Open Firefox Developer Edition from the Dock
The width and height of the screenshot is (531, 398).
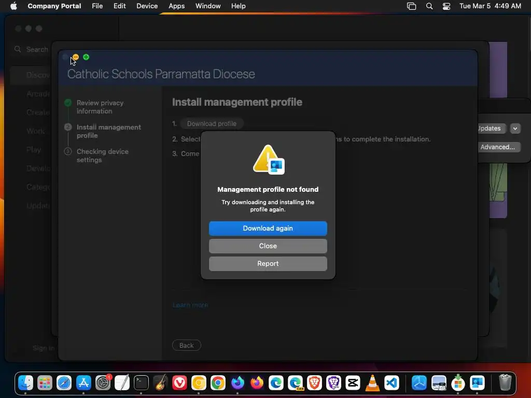click(237, 383)
